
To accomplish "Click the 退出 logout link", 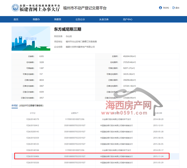I will point(177,8).
